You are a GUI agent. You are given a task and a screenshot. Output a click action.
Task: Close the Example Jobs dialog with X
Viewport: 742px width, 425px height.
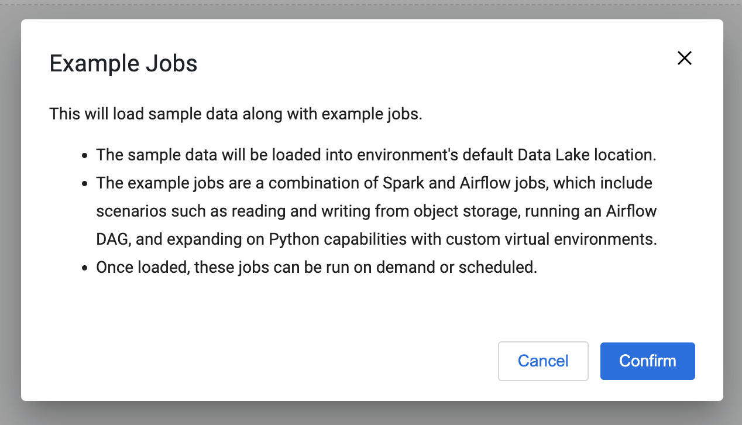684,57
